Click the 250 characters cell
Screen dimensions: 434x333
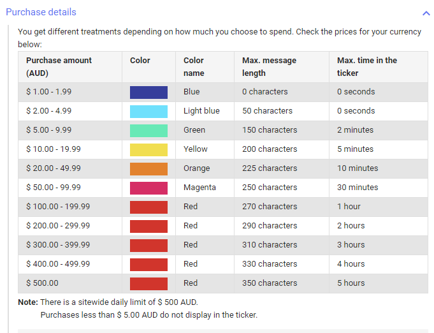282,188
